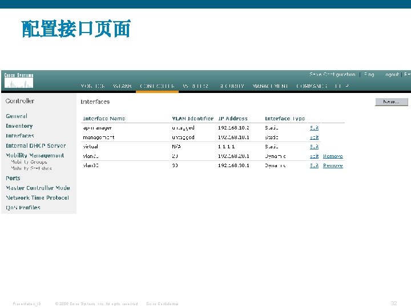Edit the vlan20 interface row

pyautogui.click(x=314, y=156)
